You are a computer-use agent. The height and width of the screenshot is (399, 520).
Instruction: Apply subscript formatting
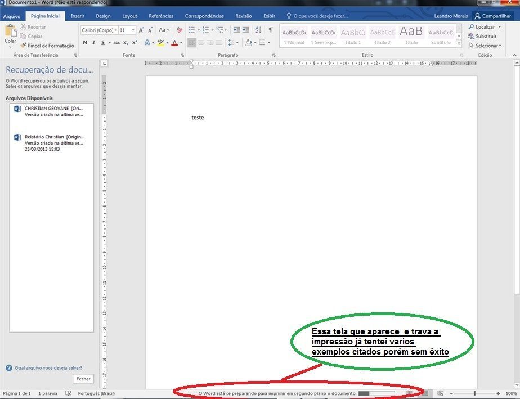point(125,43)
